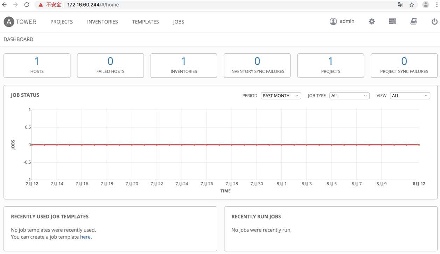This screenshot has width=440, height=254.
Task: Open the INVENTORIES count card
Action: [x=184, y=66]
